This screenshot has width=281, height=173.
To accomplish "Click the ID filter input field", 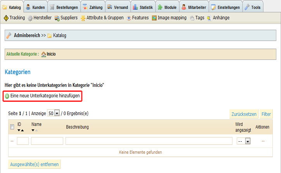I will [x=23, y=141].
